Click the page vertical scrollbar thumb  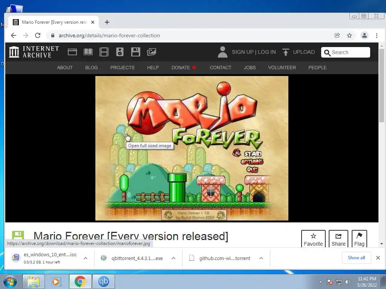coord(381,85)
